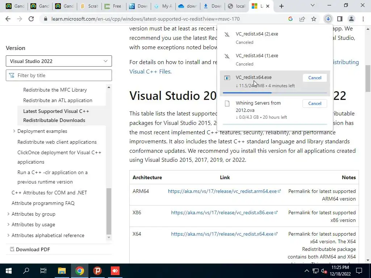This screenshot has width=371, height=278.
Task: Open Chrome profile avatar menu
Action: (351, 19)
